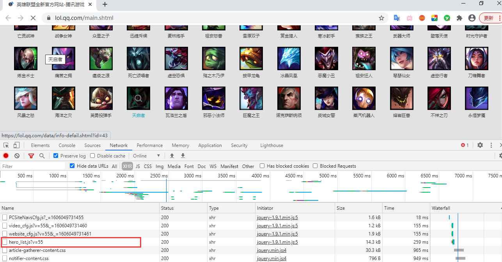Open the red infinity extension
The width and height of the screenshot is (502, 262).
tap(422, 18)
